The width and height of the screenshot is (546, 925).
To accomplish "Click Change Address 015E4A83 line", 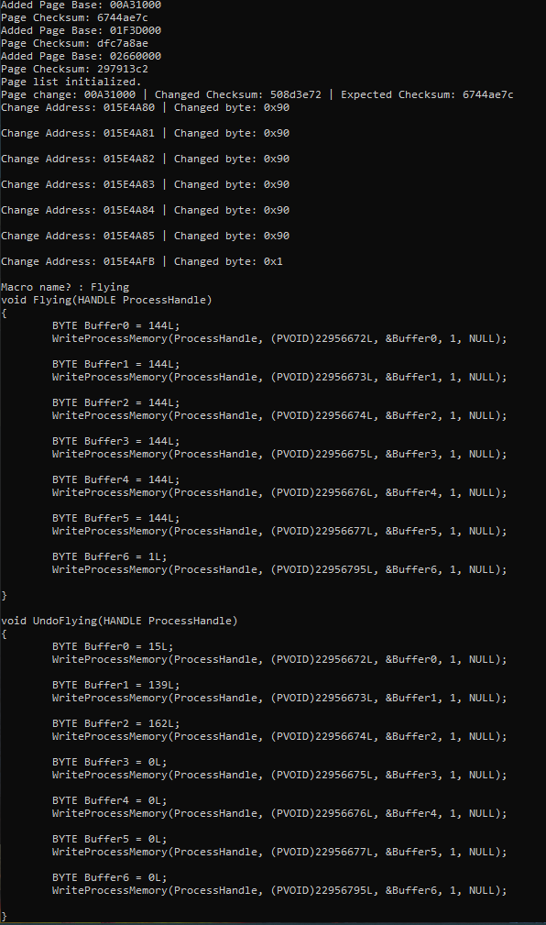I will pos(145,184).
